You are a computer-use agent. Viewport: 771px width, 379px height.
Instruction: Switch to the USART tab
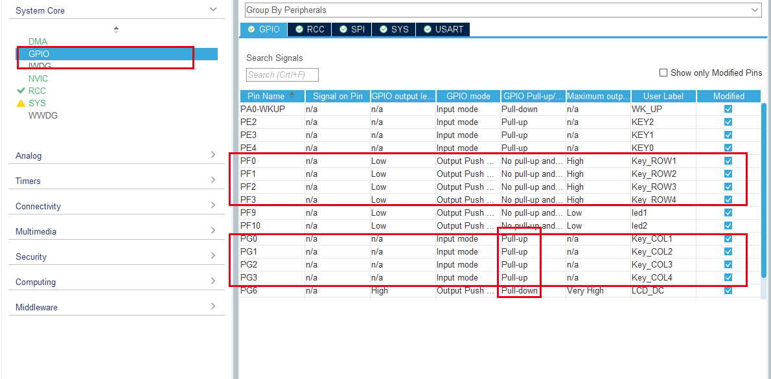pyautogui.click(x=443, y=29)
